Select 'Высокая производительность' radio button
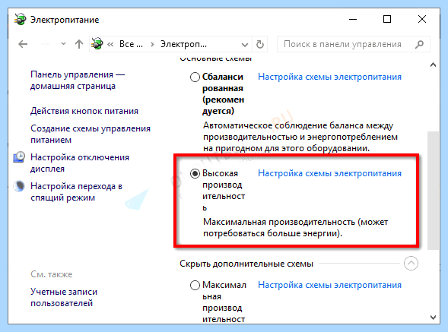Viewport: 448px width, 332px height. (195, 173)
